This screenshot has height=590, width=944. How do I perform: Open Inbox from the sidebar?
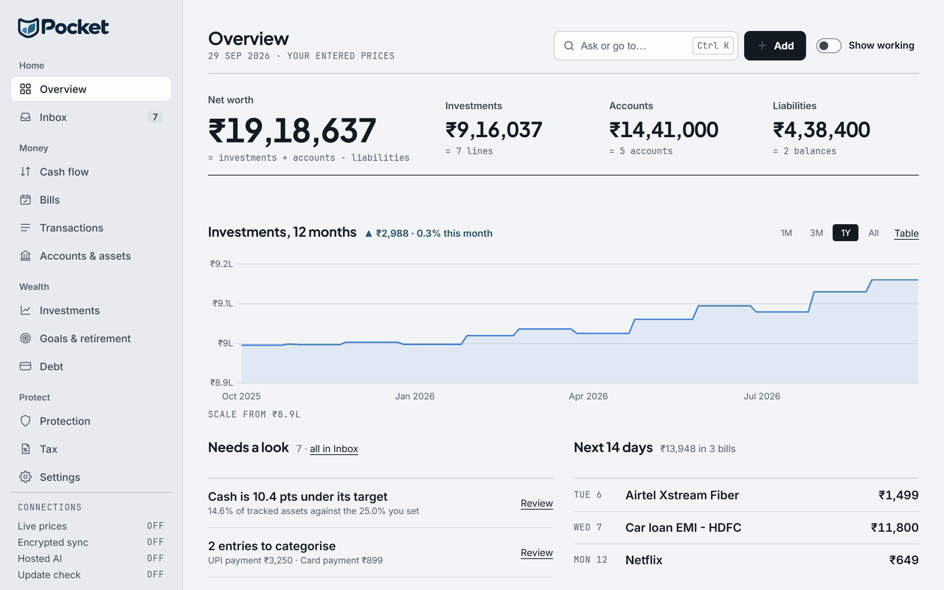pos(91,117)
